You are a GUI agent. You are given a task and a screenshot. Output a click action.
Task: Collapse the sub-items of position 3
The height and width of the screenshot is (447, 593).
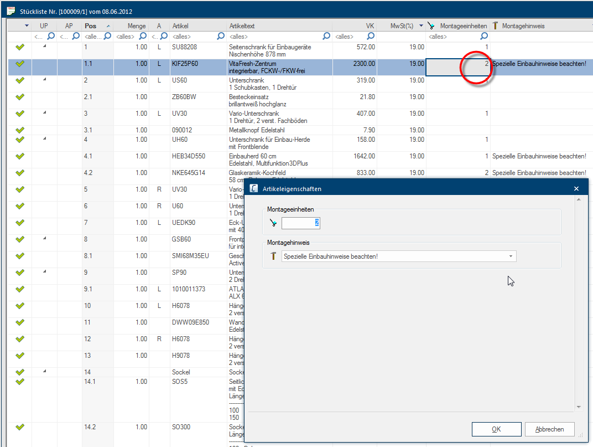pos(45,113)
